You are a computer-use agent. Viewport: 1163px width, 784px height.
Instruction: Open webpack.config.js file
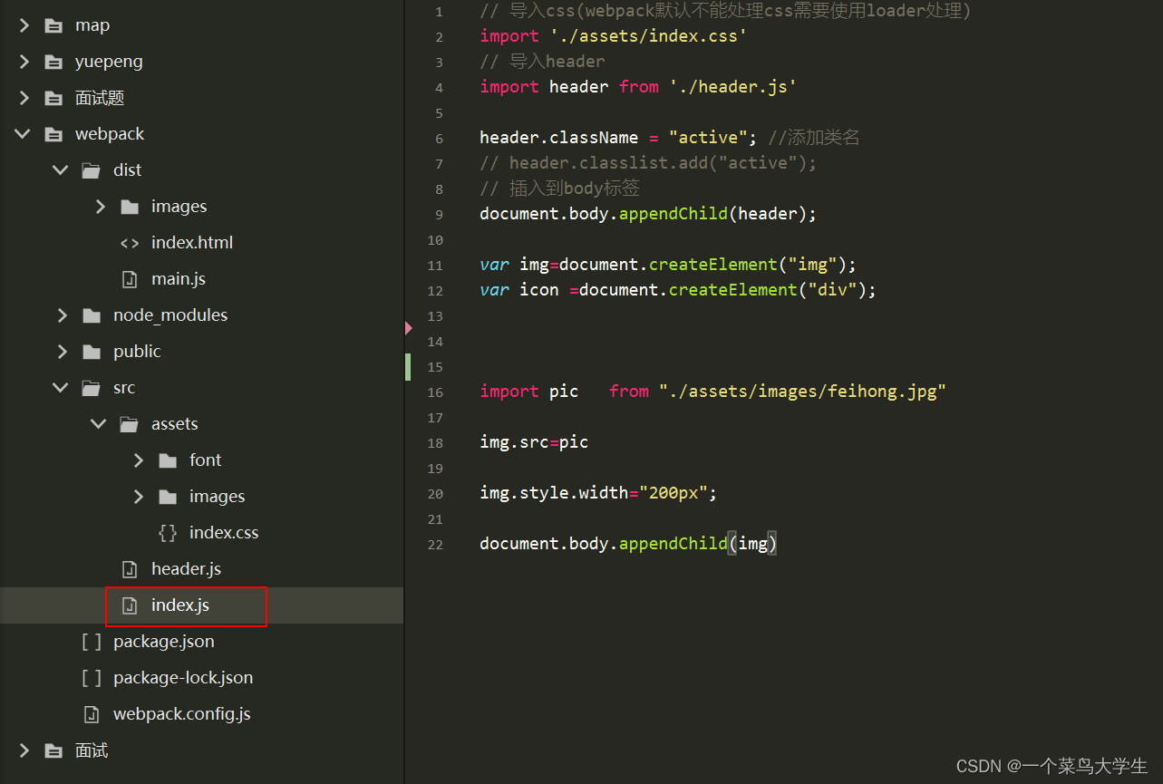(182, 714)
